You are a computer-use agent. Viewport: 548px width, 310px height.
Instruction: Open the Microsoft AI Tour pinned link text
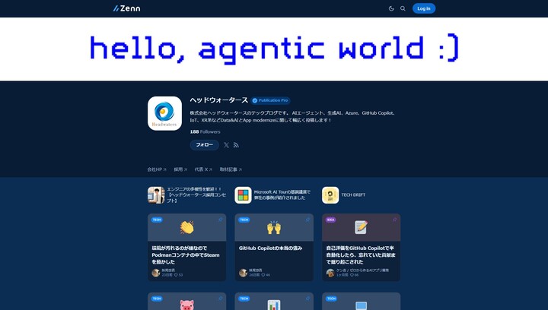click(x=282, y=195)
